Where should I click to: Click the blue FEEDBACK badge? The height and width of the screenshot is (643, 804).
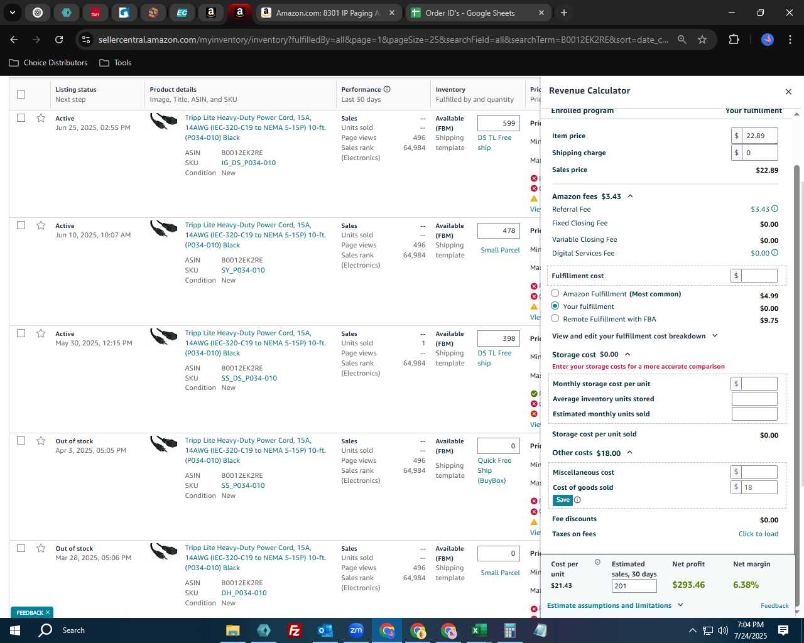pyautogui.click(x=31, y=612)
